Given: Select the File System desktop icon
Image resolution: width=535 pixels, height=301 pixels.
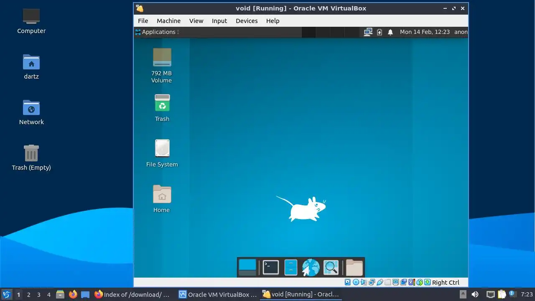Looking at the screenshot, I should (x=162, y=153).
